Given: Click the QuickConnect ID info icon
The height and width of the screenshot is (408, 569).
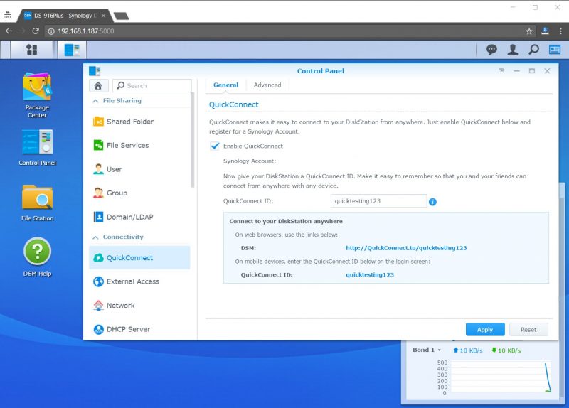Looking at the screenshot, I should tap(432, 202).
